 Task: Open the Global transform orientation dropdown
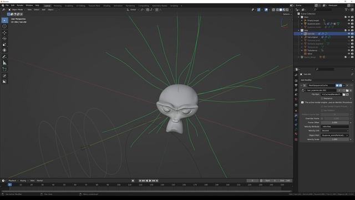tap(133, 10)
